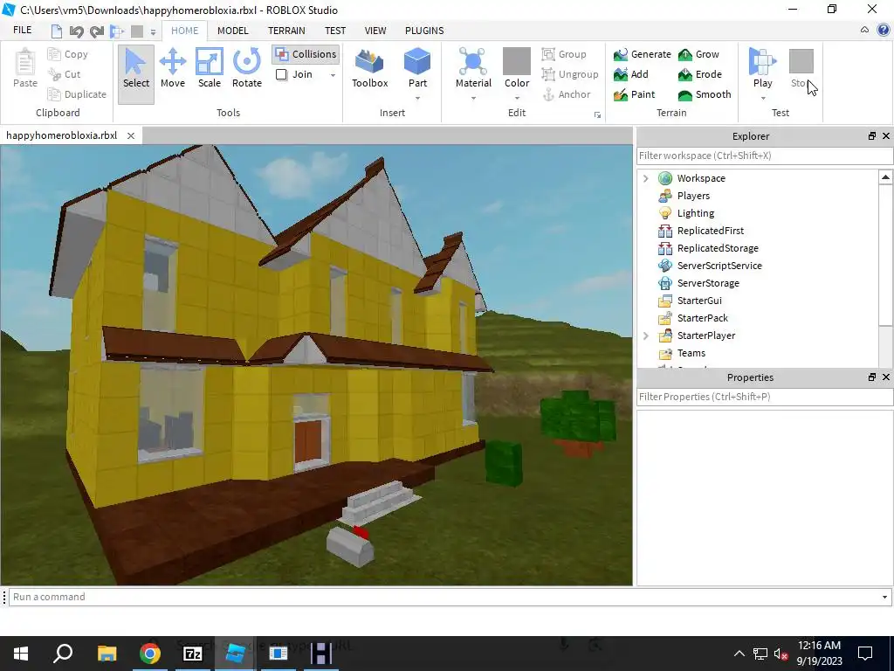Click Duplicate in Clipboard group
The image size is (894, 671).
(x=77, y=94)
